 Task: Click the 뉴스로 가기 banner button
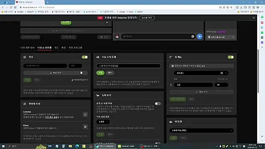[x=147, y=18]
